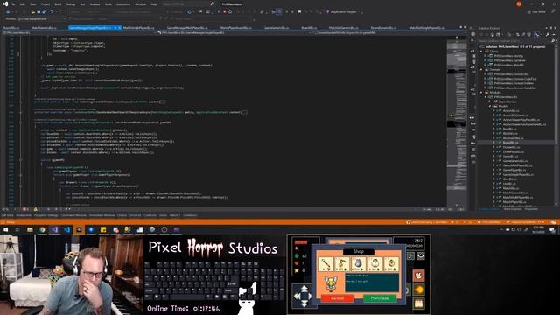Click the Search Solution Explorer field
The image size is (560, 315).
(x=514, y=41)
